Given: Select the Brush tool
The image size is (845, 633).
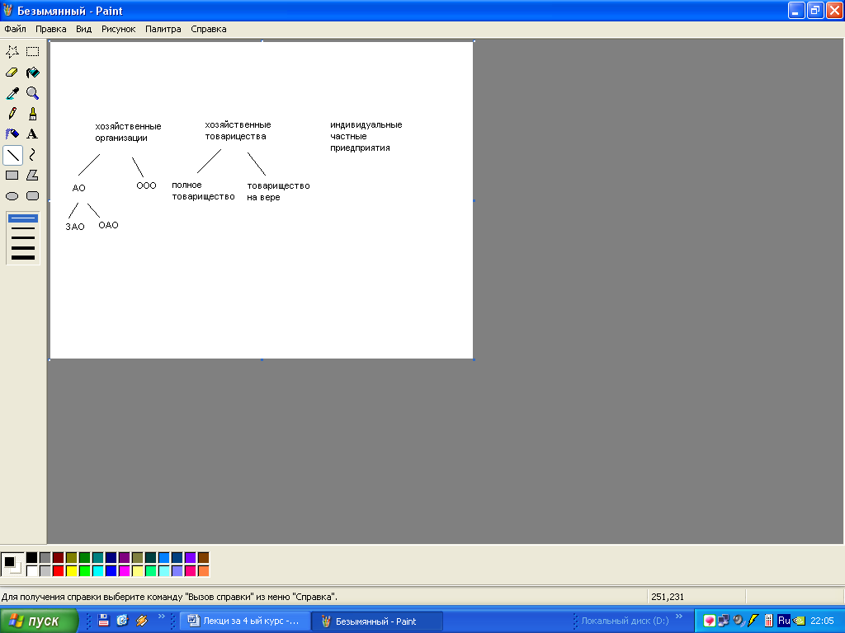Looking at the screenshot, I should tap(33, 114).
